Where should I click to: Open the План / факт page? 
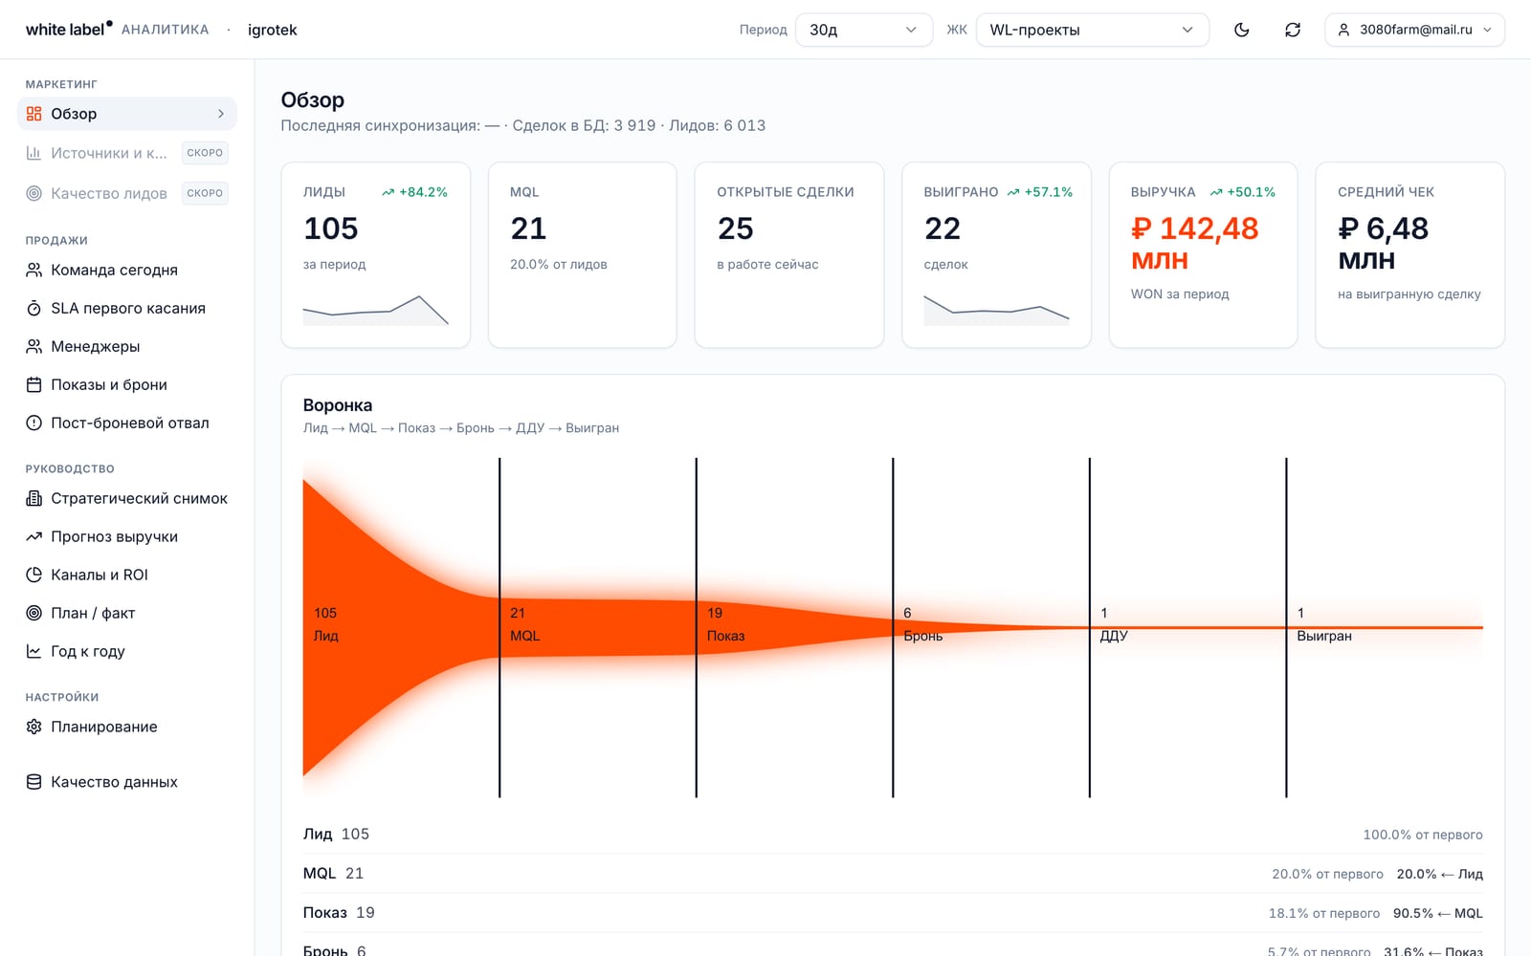126,613
